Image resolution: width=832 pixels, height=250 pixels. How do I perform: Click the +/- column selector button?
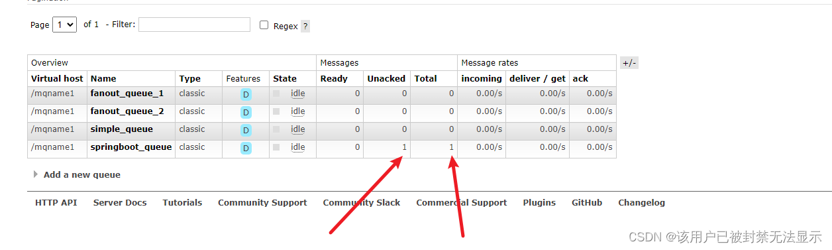pyautogui.click(x=629, y=63)
